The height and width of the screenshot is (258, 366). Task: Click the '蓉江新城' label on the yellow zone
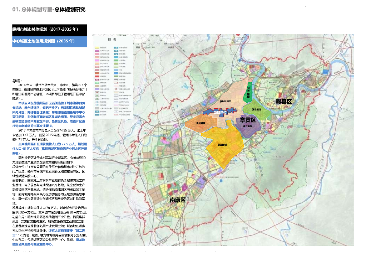point(222,145)
